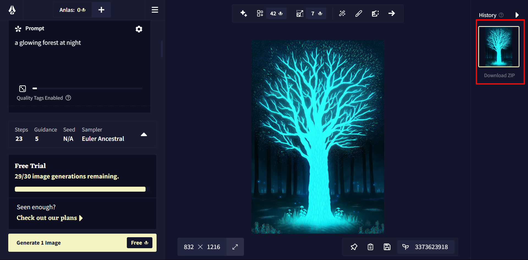Click the seed sprout icon
The height and width of the screenshot is (260, 528).
coord(406,247)
